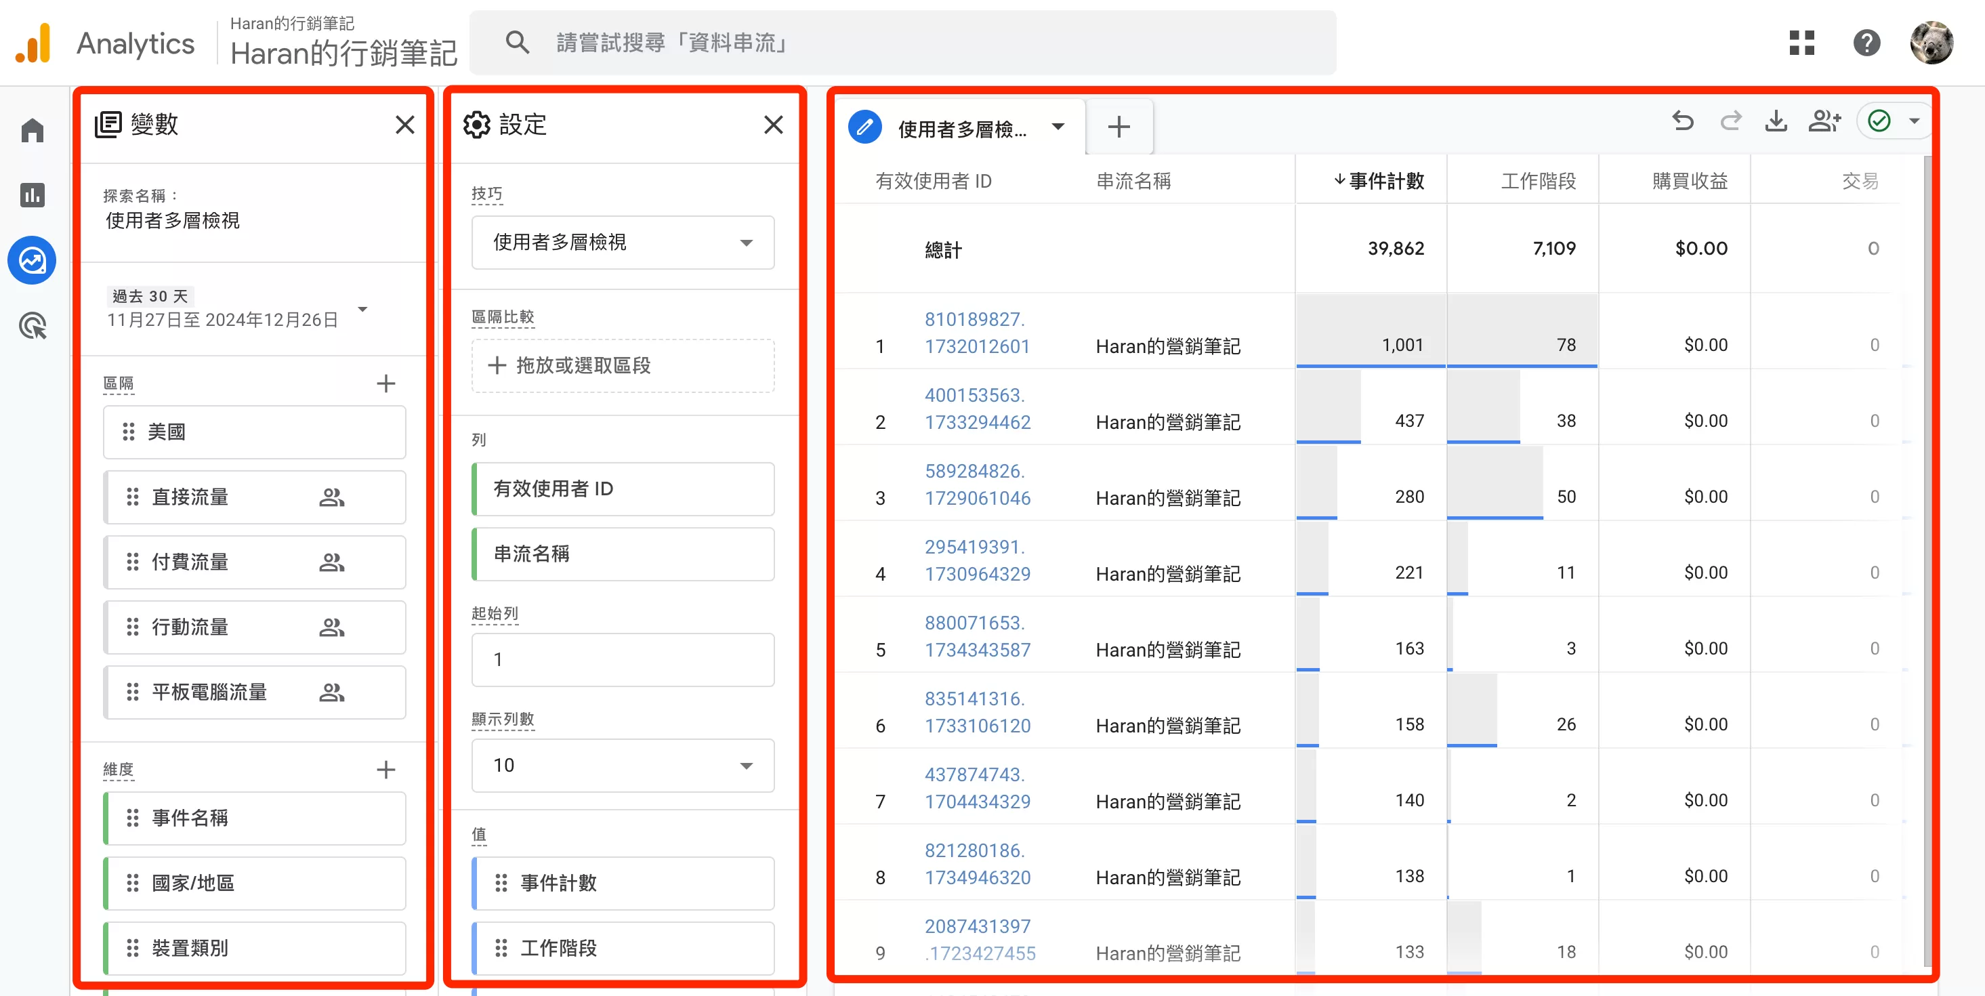Screen dimensions: 1985x996
Task: Click the 串流名稱 column header
Action: (x=1133, y=180)
